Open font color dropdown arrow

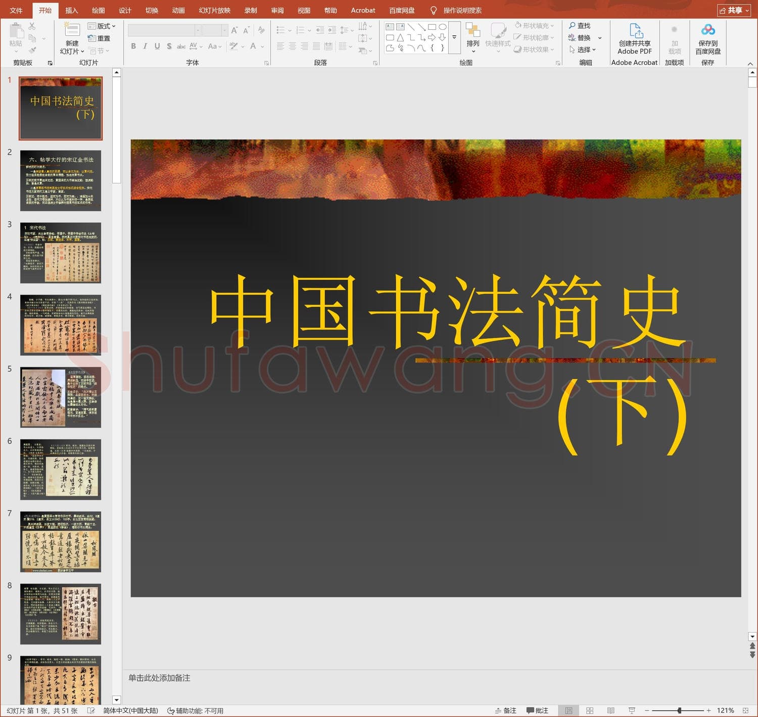(263, 46)
